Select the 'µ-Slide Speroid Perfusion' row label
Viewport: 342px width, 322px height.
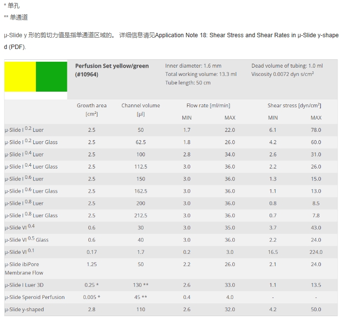tap(35, 297)
